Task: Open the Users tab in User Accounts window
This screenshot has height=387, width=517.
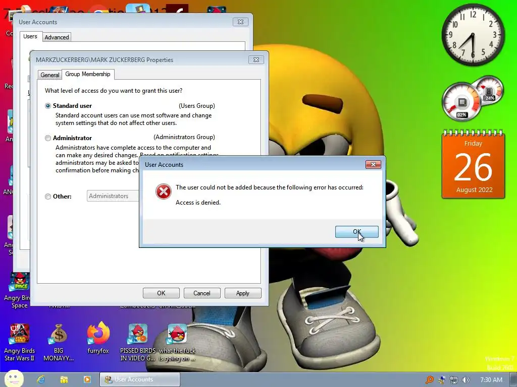Action: (x=30, y=36)
